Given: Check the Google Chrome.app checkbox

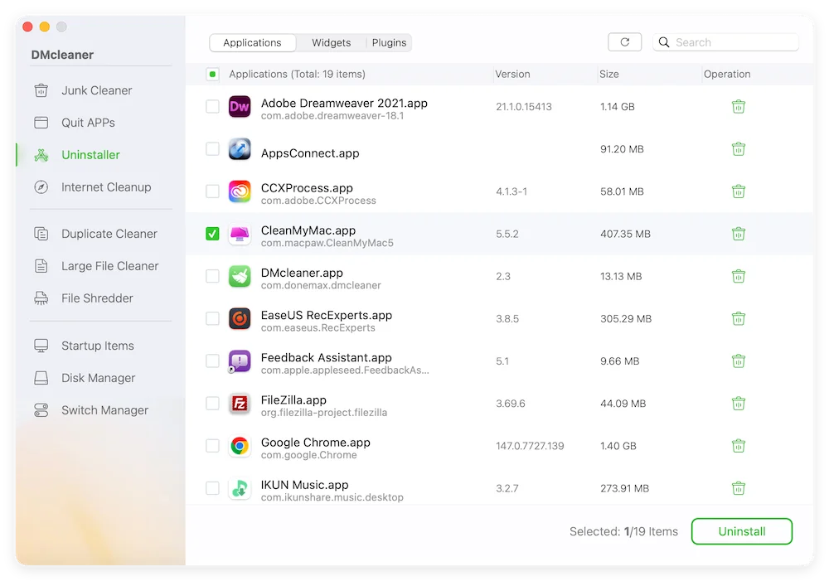Looking at the screenshot, I should (x=212, y=446).
